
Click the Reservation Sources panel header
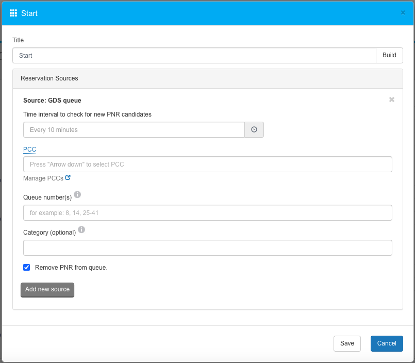[x=207, y=78]
